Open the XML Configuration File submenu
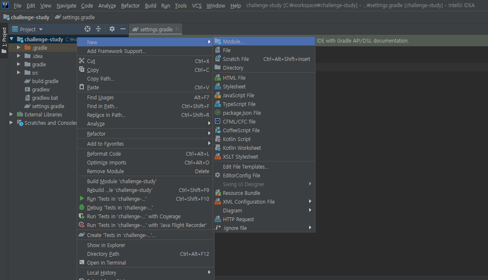This screenshot has height=280, width=488. 264,202
